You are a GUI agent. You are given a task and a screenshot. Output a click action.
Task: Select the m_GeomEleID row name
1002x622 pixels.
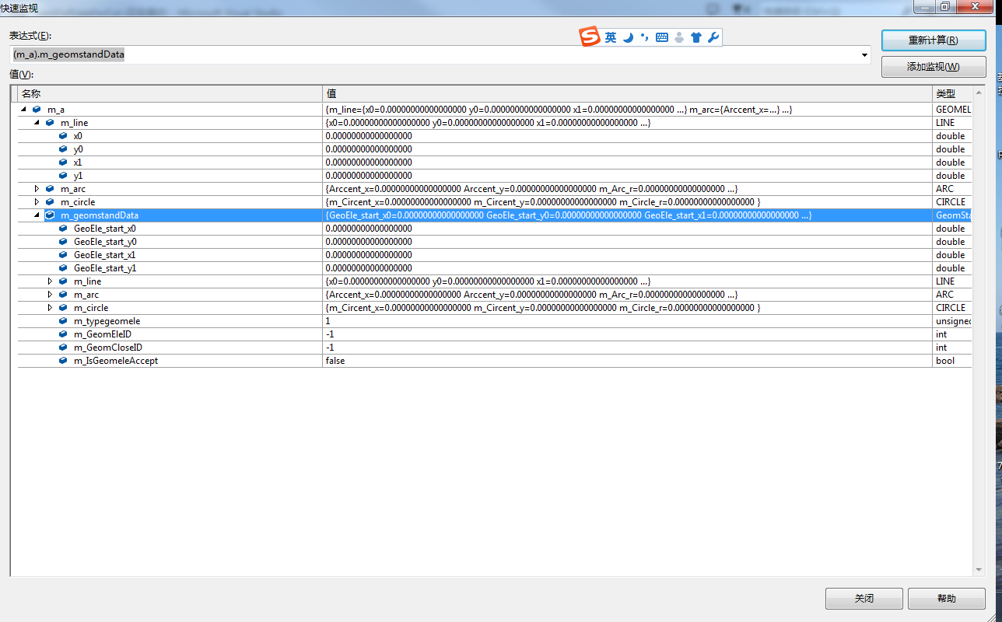[102, 334]
